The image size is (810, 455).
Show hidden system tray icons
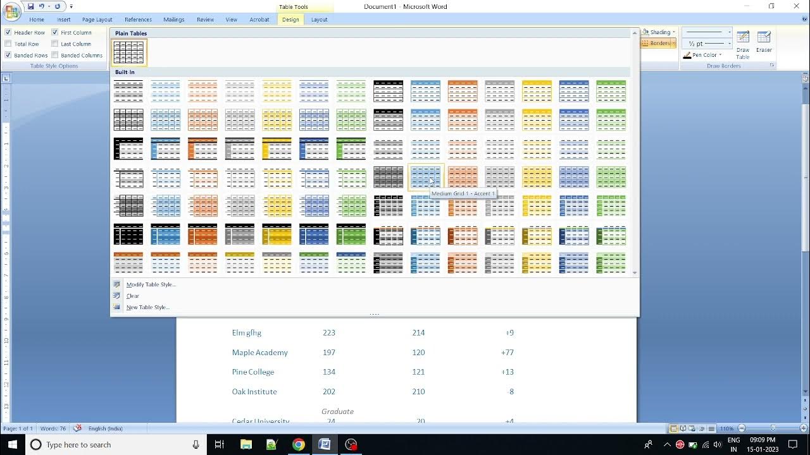667,445
